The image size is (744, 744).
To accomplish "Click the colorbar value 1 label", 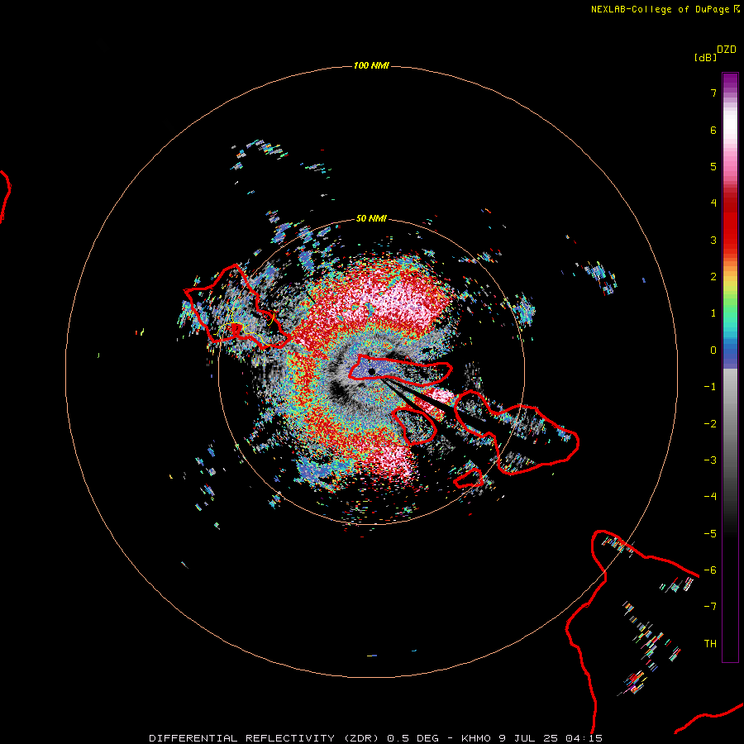I will pyautogui.click(x=713, y=313).
